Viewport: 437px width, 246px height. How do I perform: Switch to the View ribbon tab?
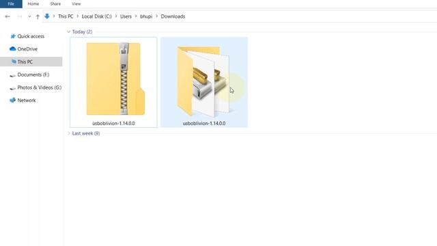click(76, 4)
